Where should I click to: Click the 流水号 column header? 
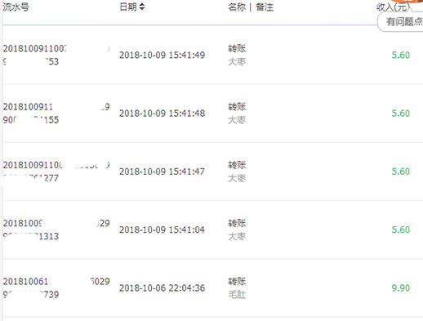16,7
